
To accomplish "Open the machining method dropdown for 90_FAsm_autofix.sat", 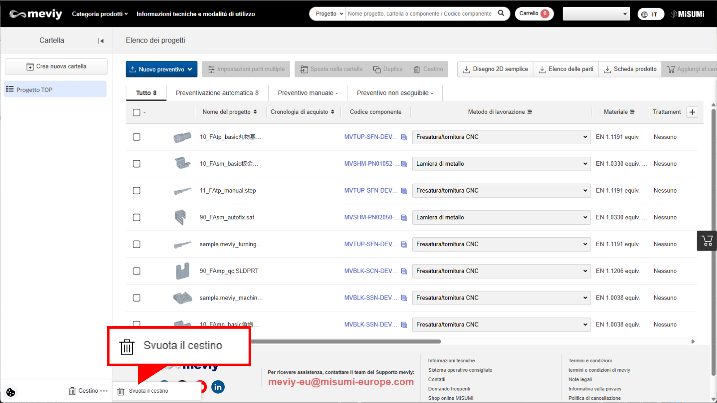I will [x=501, y=218].
